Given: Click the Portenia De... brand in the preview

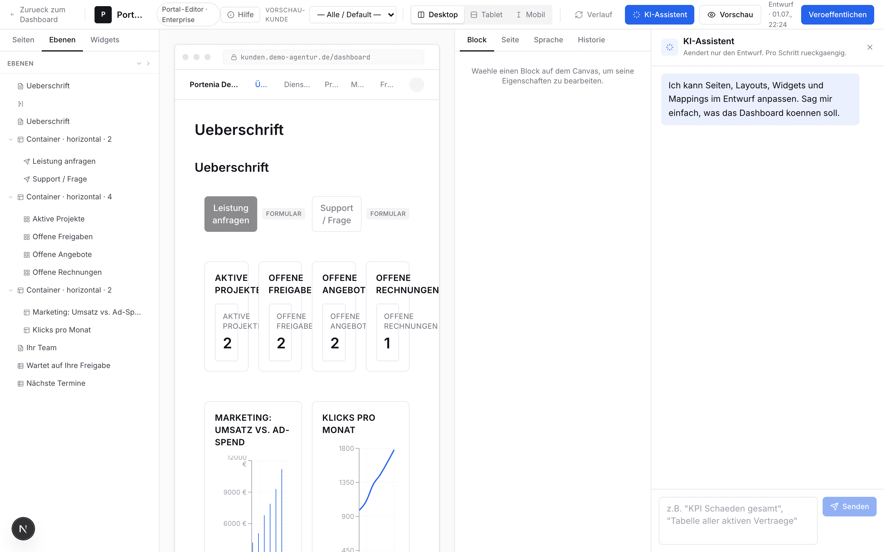Looking at the screenshot, I should click(x=214, y=85).
